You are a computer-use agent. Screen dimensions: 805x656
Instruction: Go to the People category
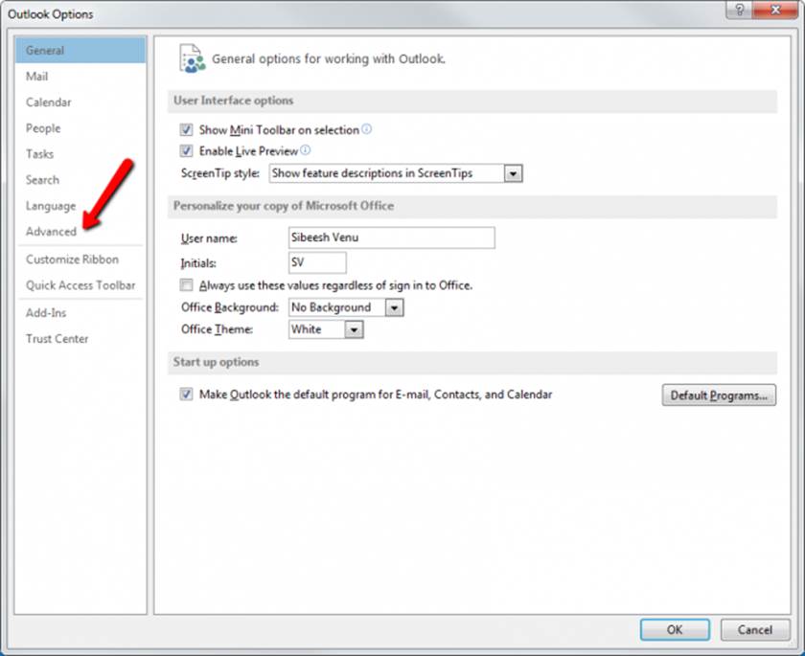(80, 128)
